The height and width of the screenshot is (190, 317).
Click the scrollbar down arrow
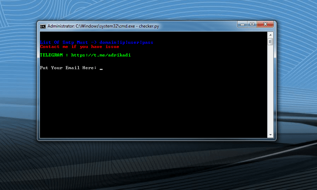click(x=270, y=135)
